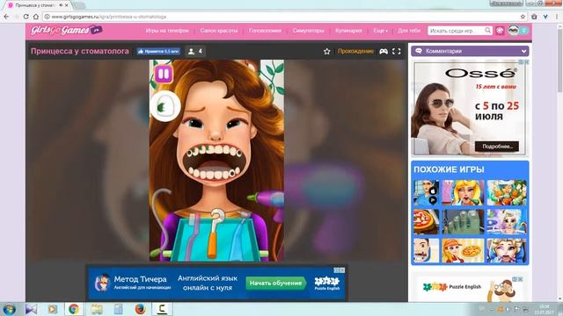Close the Принцесса у стоматолога tab
The width and height of the screenshot is (563, 316).
click(67, 5)
